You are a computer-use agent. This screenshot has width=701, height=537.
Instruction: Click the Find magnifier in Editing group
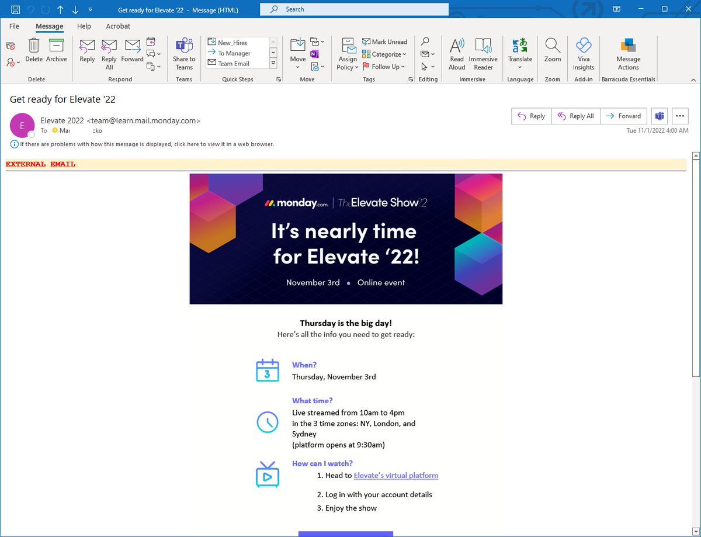425,41
